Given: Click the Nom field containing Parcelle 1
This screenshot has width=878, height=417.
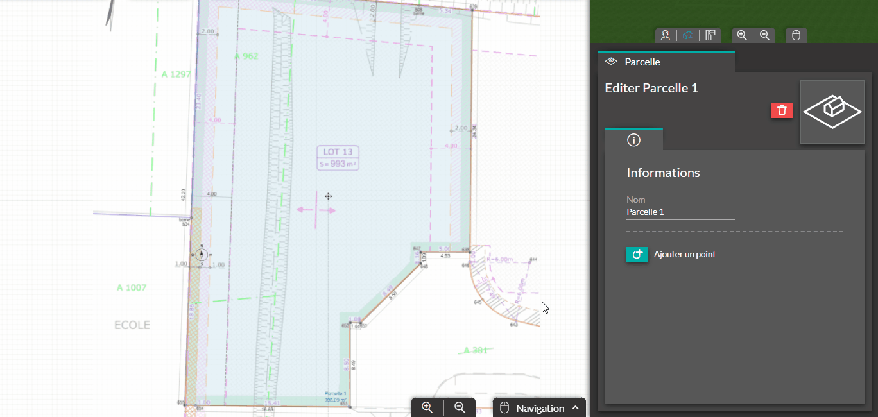Looking at the screenshot, I should coord(680,212).
